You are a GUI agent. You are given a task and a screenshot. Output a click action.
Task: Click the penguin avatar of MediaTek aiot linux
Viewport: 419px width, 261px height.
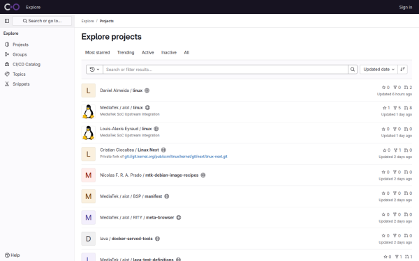(89, 111)
